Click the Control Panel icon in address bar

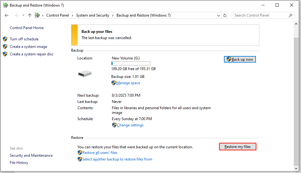tap(38, 15)
